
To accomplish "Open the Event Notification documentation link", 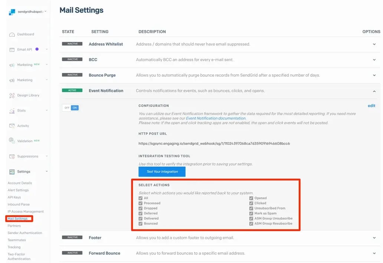I will [216, 118].
